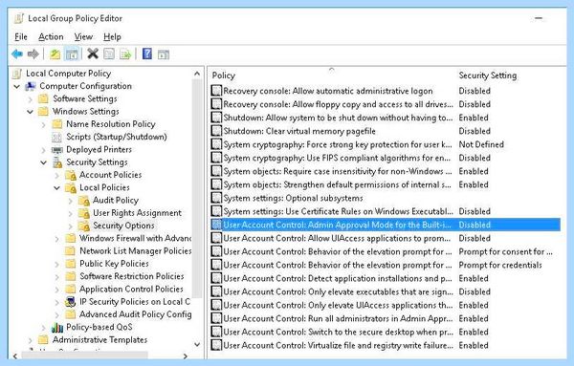Click the Security Settings shield icon
574x366 pixels.
click(57, 162)
